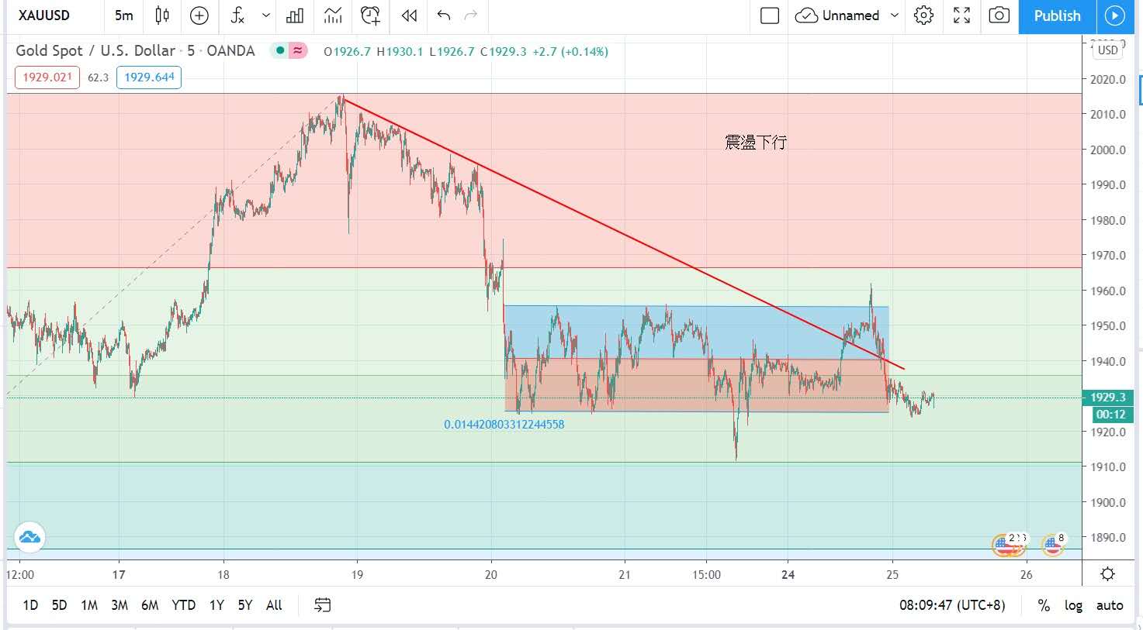Undo the last chart action
The height and width of the screenshot is (630, 1143).
click(444, 15)
